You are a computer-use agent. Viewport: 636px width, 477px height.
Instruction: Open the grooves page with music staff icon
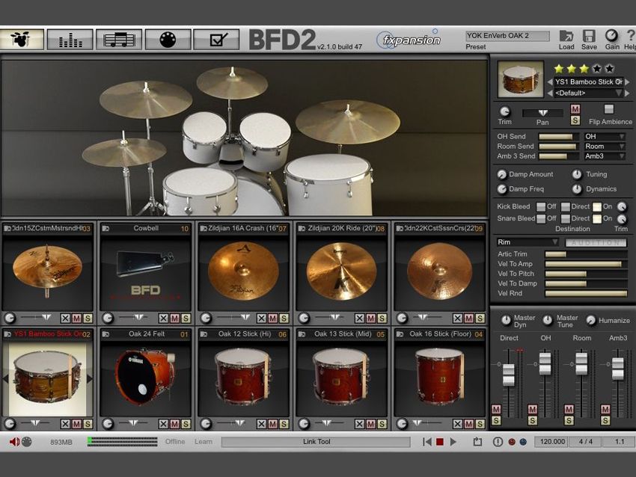119,40
